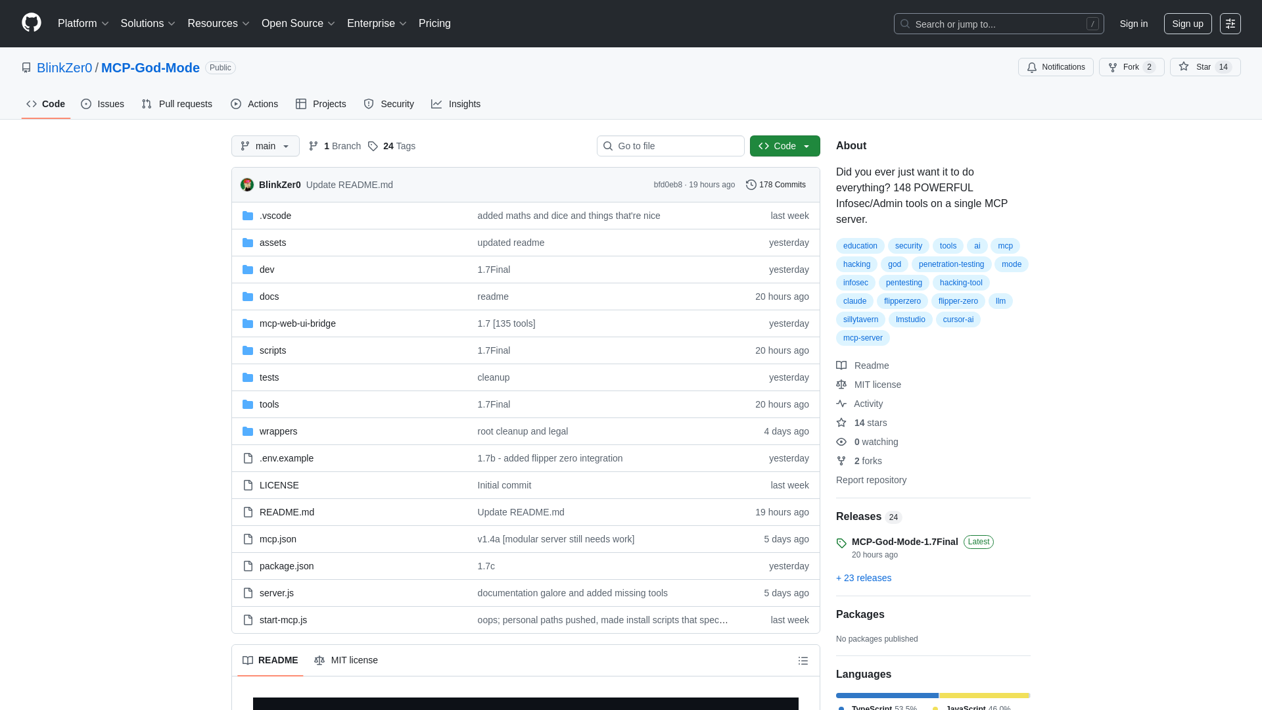Screen dimensions: 1262x710
Task: View the 14 stars link
Action: 861,423
